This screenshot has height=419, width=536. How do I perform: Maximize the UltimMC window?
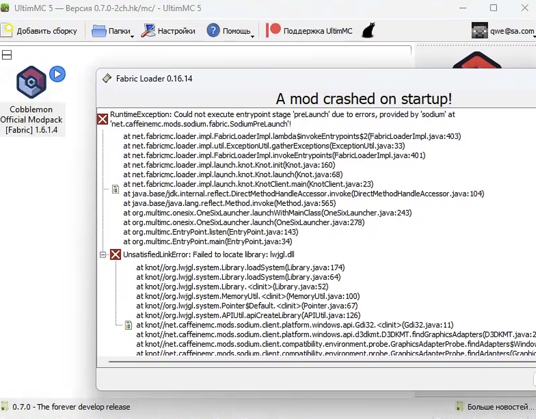coord(493,8)
